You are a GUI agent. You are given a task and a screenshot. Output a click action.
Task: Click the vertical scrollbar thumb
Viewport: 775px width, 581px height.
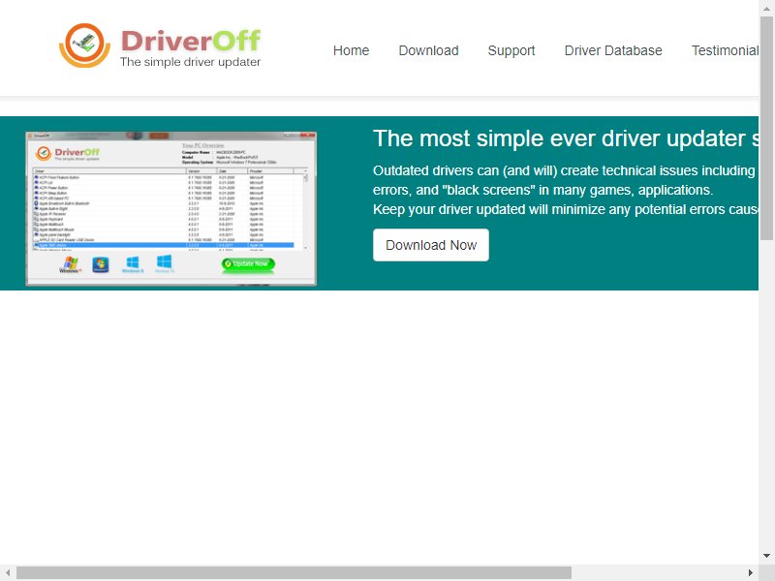pos(766,129)
